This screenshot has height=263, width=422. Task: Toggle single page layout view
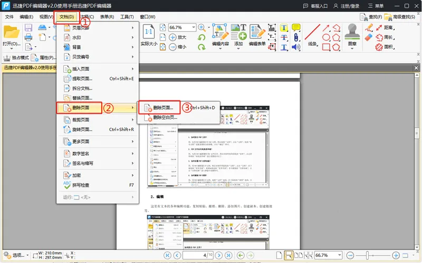click(279, 255)
